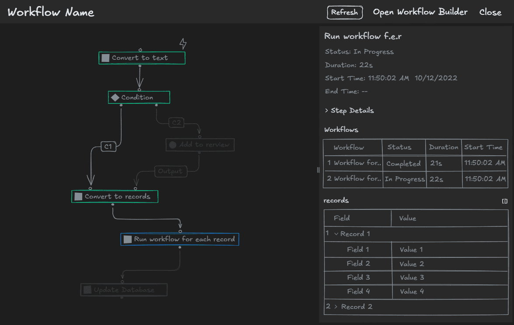This screenshot has width=514, height=325.
Task: Expand the Step Details section
Action: [349, 110]
